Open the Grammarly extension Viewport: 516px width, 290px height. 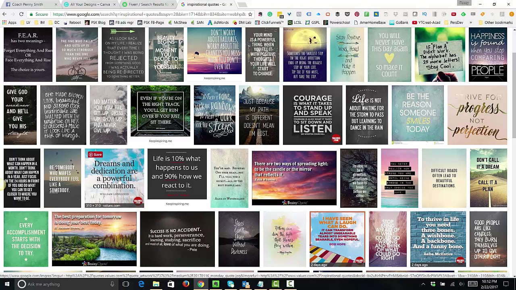(x=270, y=14)
